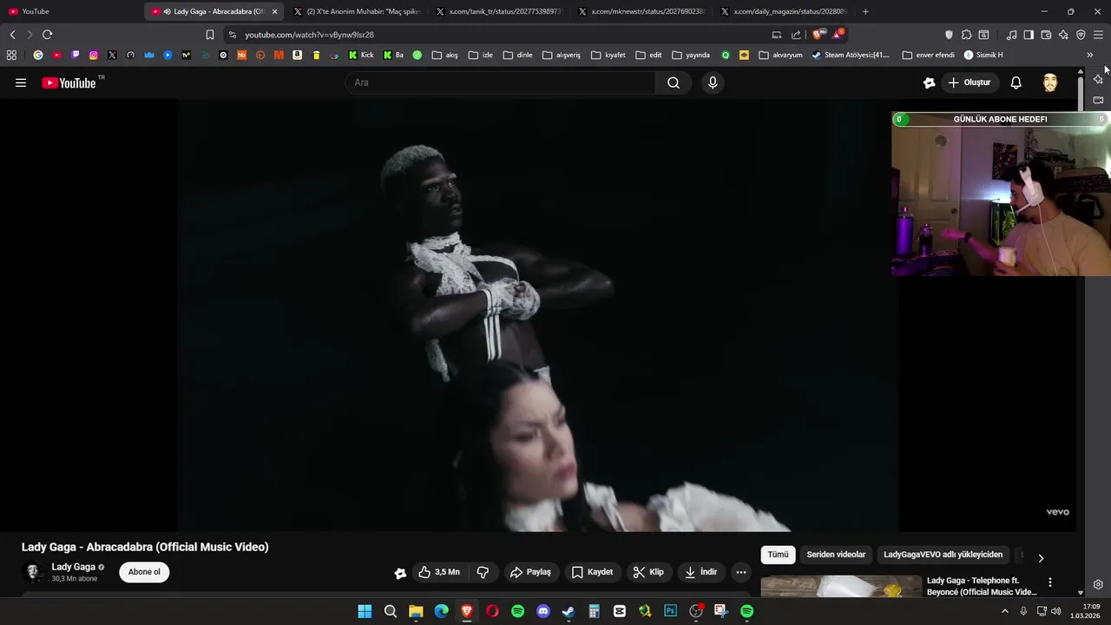Create a clip with Klip button
The image size is (1111, 625).
648,572
